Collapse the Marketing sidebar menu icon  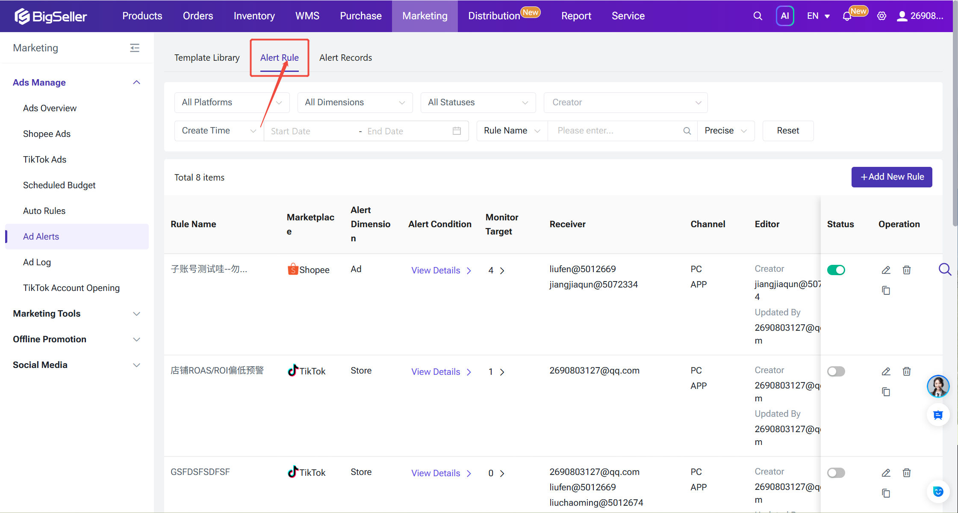(135, 48)
